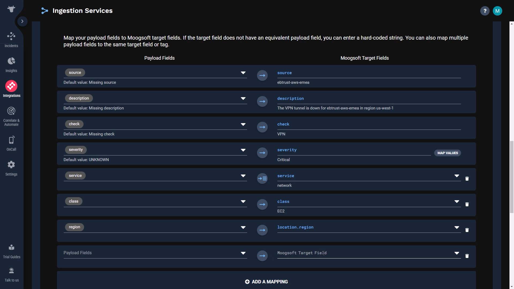
Task: Expand the severity payload field dropdown
Action: click(x=243, y=150)
